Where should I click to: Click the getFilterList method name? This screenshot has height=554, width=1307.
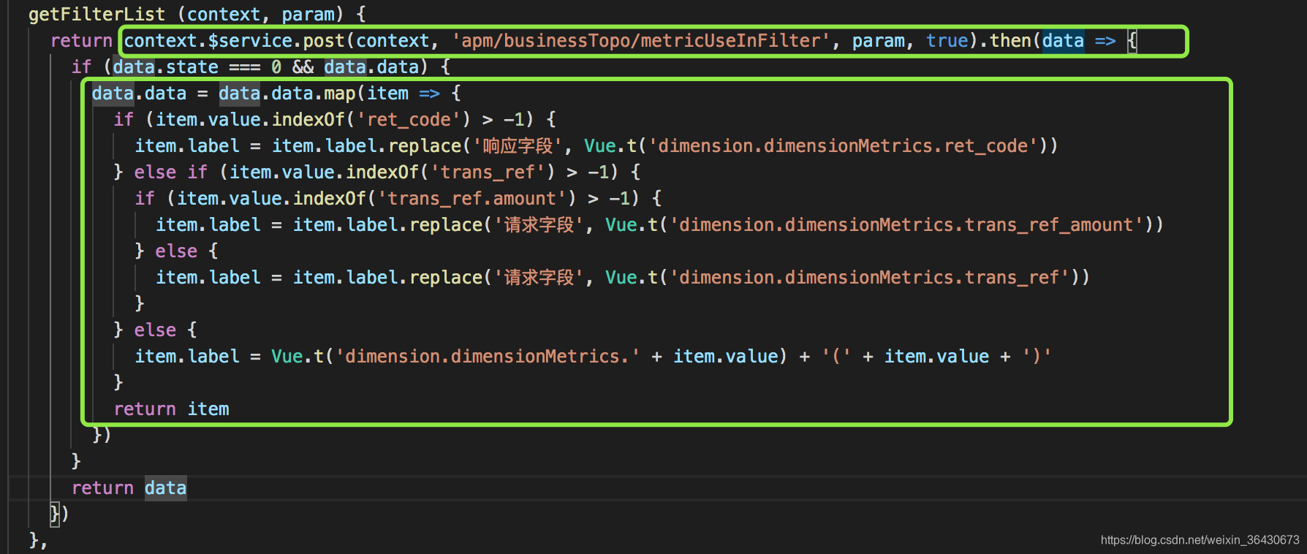pos(97,14)
